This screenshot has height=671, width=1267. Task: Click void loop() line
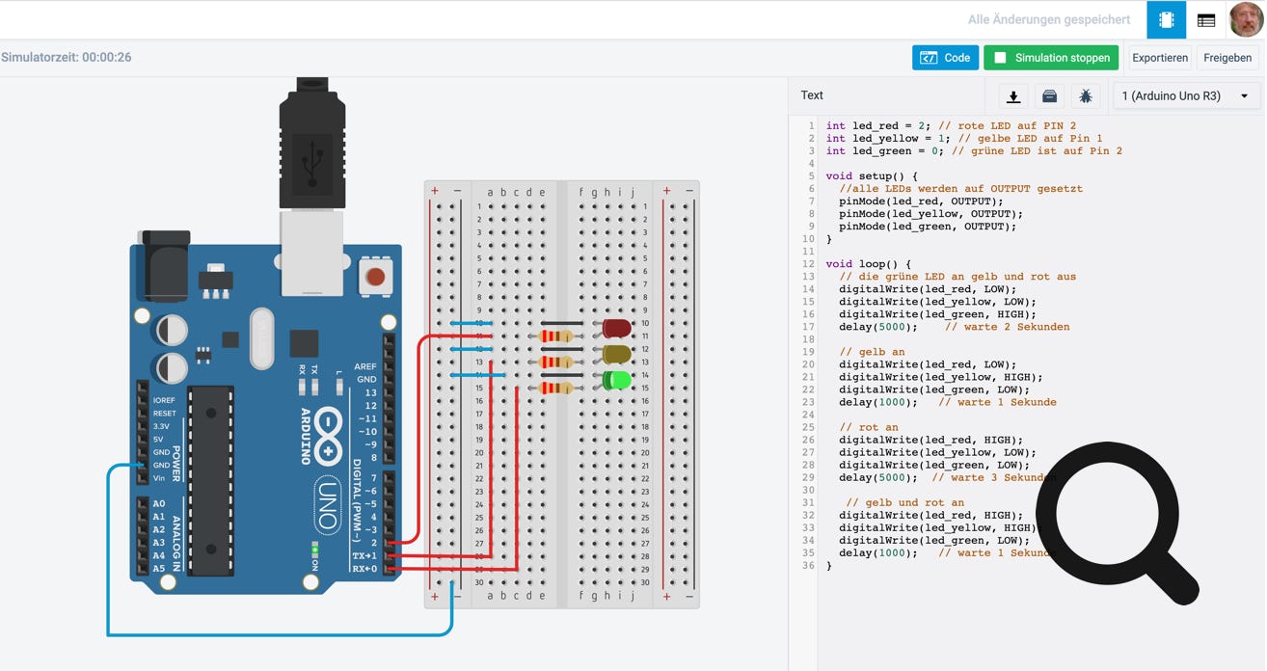point(868,263)
